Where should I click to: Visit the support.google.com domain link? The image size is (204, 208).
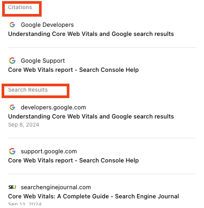coord(49,151)
